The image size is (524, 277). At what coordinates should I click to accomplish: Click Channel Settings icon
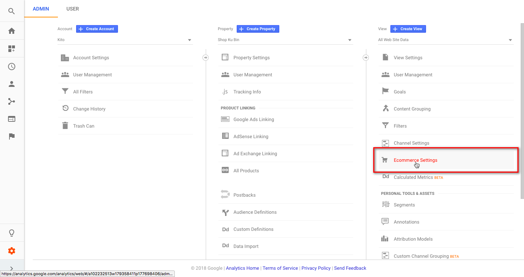[x=385, y=143]
